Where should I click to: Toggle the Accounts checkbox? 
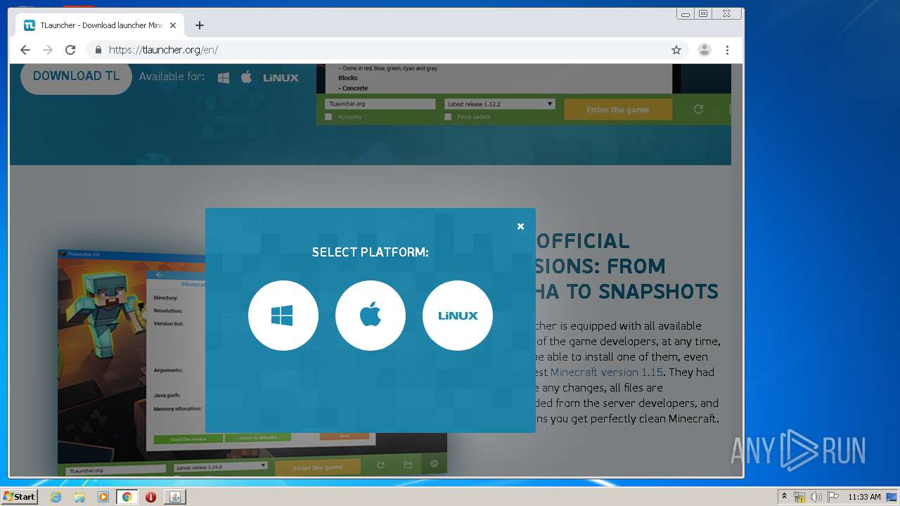click(x=328, y=117)
